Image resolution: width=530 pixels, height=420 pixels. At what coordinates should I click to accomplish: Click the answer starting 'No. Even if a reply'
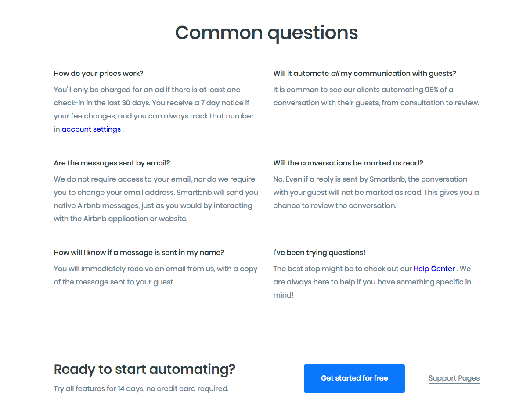(x=375, y=192)
